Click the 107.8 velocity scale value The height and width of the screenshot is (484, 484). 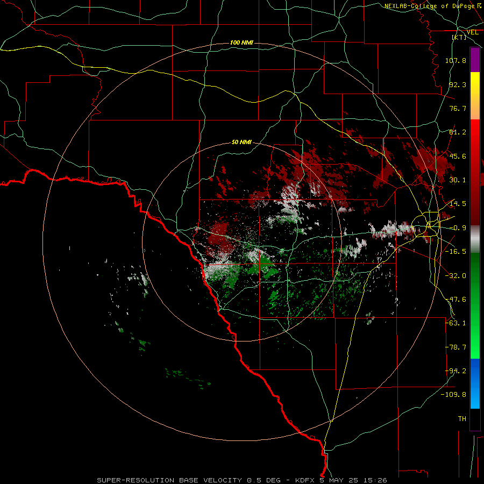click(x=455, y=60)
